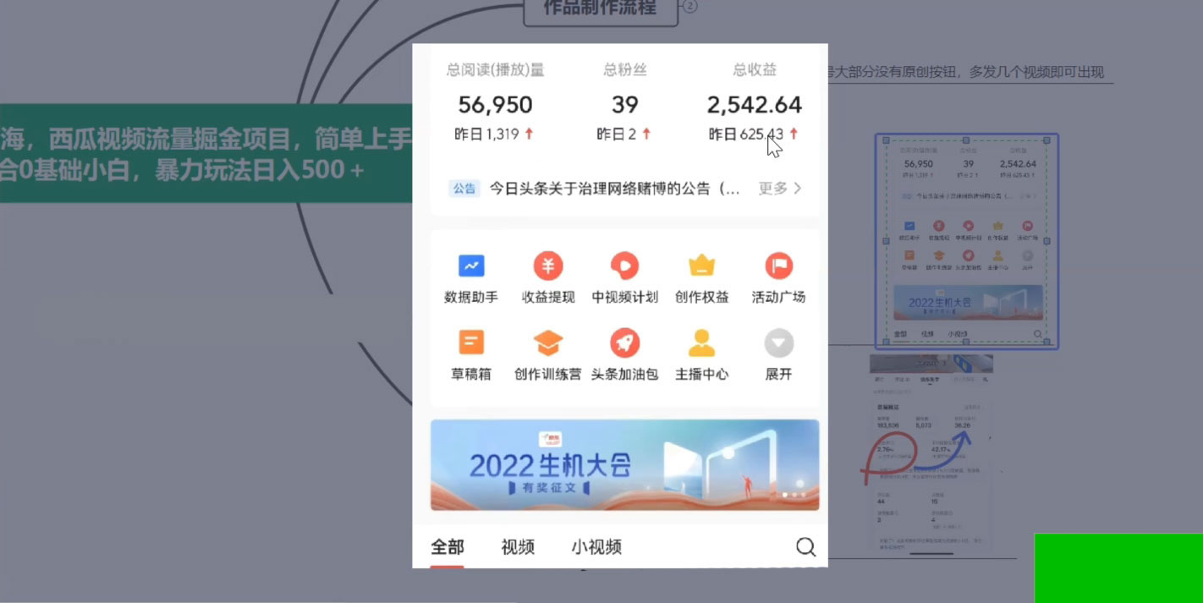View total earnings figure 2,542.64

coord(754,105)
